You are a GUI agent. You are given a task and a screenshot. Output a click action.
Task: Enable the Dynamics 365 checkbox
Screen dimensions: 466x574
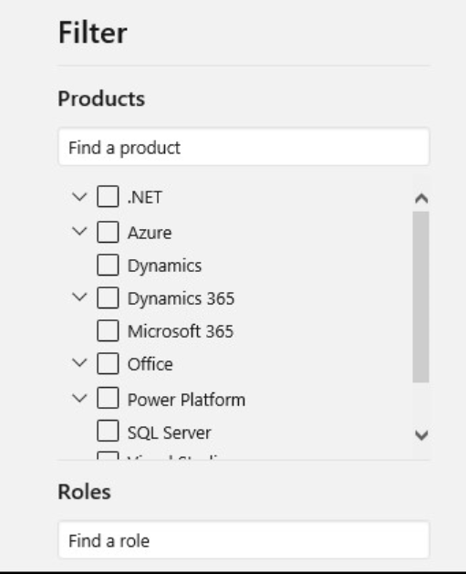pyautogui.click(x=108, y=297)
